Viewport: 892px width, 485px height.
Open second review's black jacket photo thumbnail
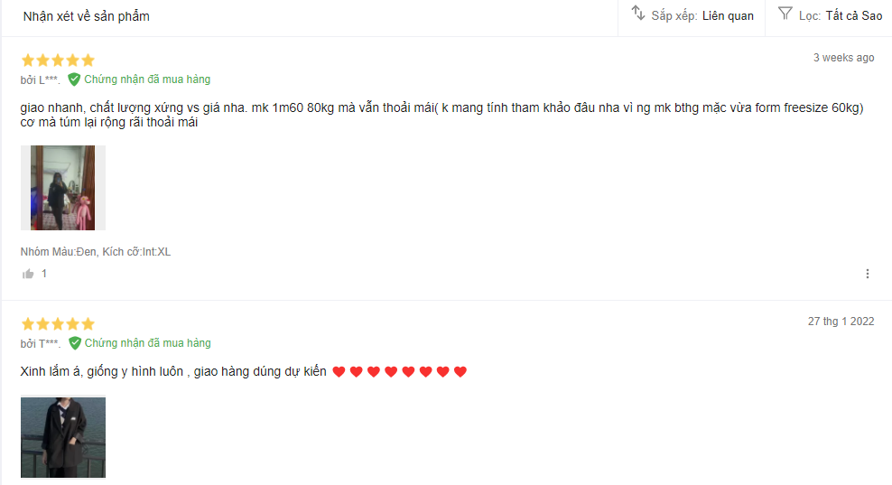pyautogui.click(x=63, y=437)
